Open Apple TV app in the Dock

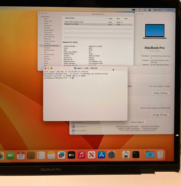[x=71, y=155]
